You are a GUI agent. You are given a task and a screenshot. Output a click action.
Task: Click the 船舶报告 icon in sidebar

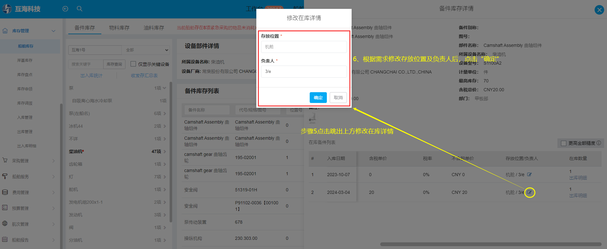tap(5, 239)
